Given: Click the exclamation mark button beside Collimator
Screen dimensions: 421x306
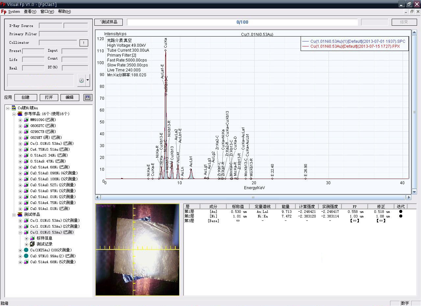Looking at the screenshot, I should [x=84, y=43].
